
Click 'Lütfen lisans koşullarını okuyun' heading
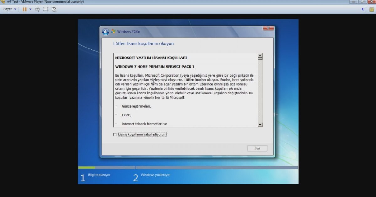(x=143, y=43)
